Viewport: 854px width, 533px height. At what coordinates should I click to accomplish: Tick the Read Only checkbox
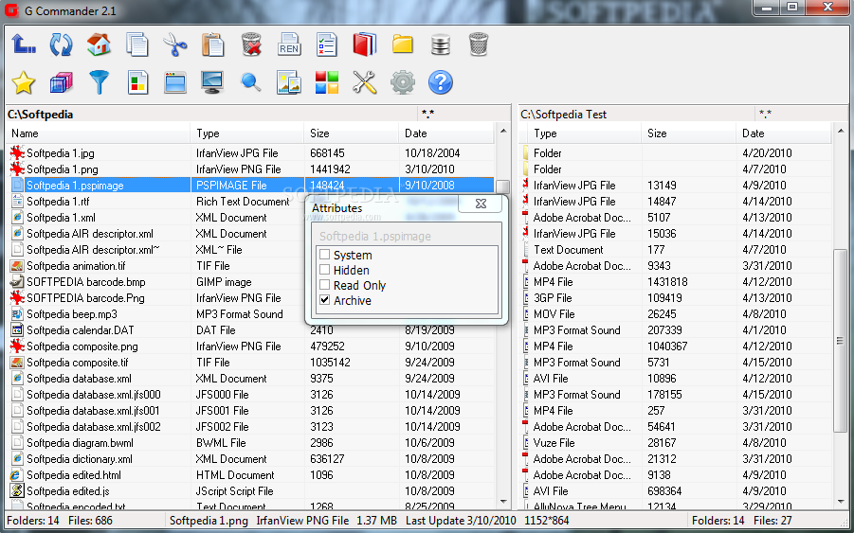[324, 285]
